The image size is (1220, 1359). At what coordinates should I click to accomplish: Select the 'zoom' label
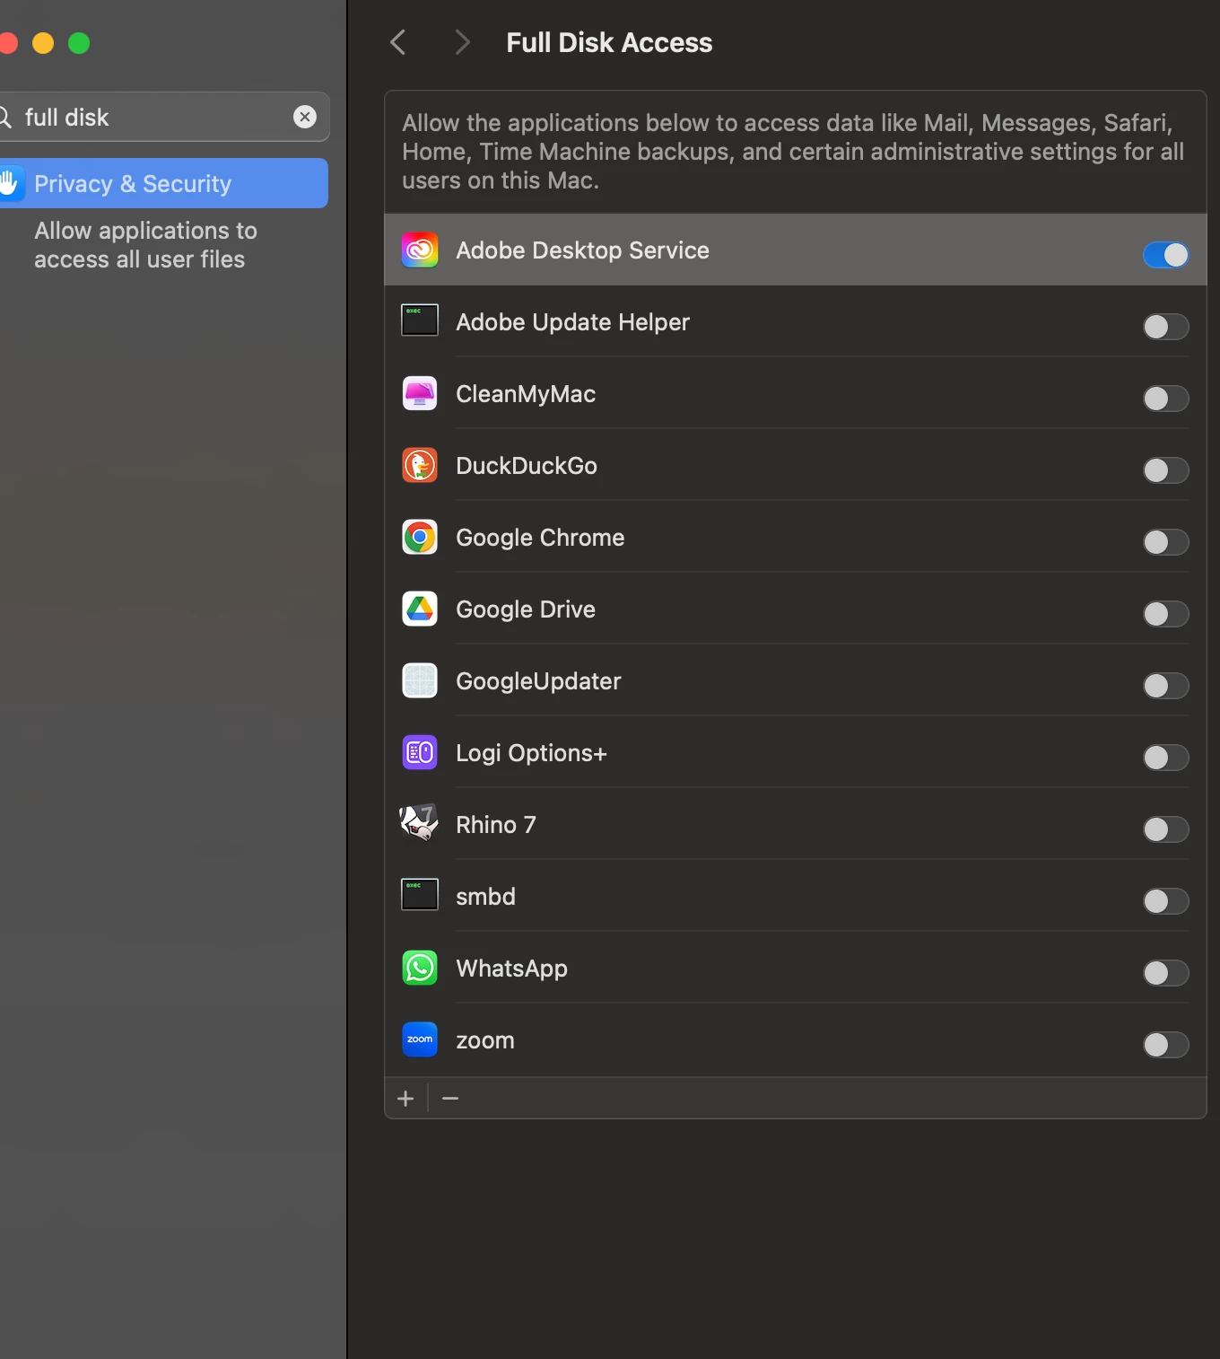tap(485, 1040)
